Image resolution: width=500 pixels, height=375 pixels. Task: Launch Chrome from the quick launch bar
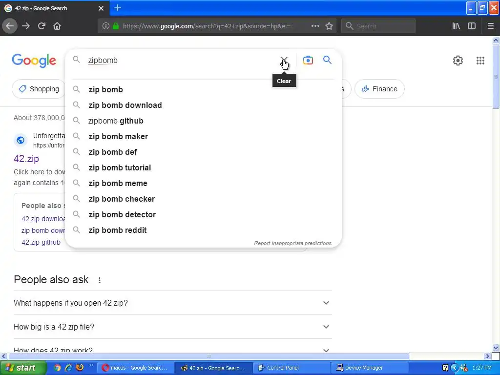point(58,368)
